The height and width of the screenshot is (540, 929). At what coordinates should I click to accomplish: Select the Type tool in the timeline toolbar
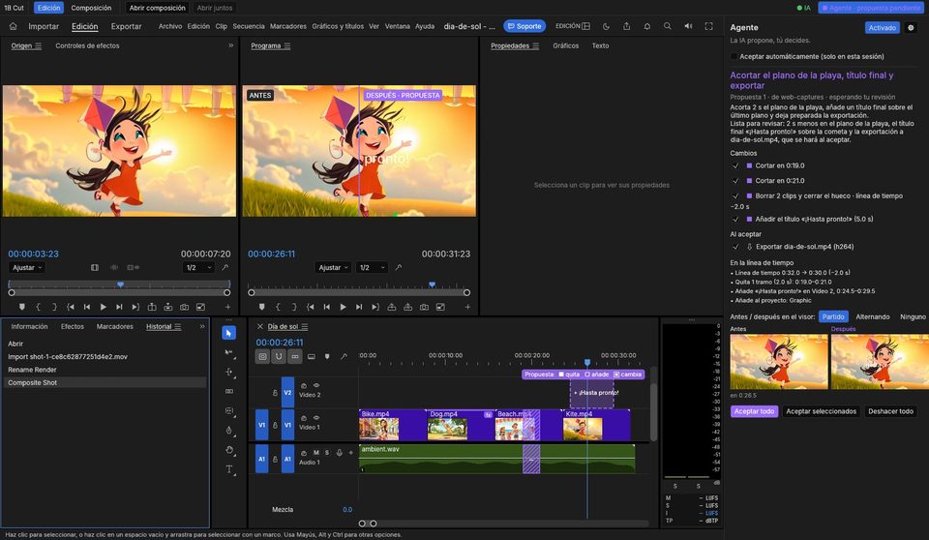click(229, 469)
